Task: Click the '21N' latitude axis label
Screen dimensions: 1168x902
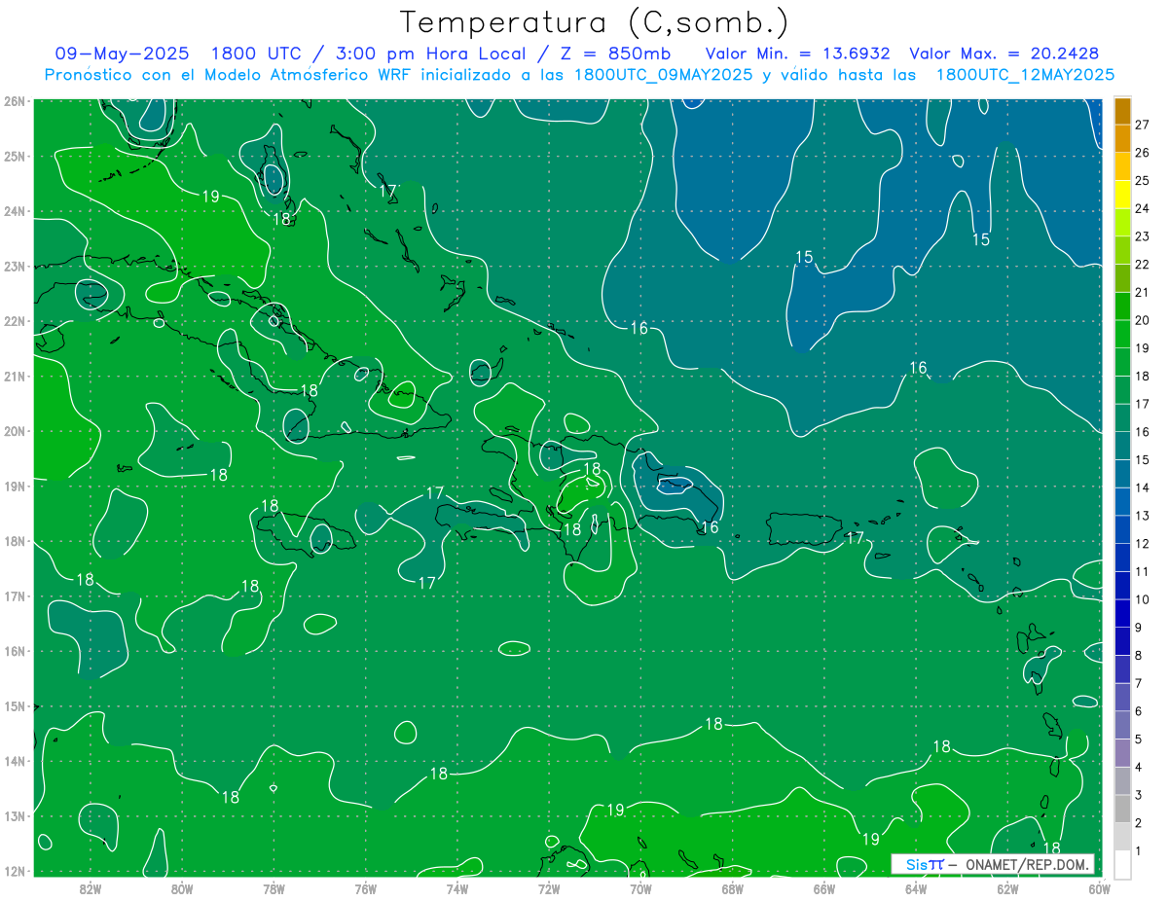Action: tap(14, 376)
